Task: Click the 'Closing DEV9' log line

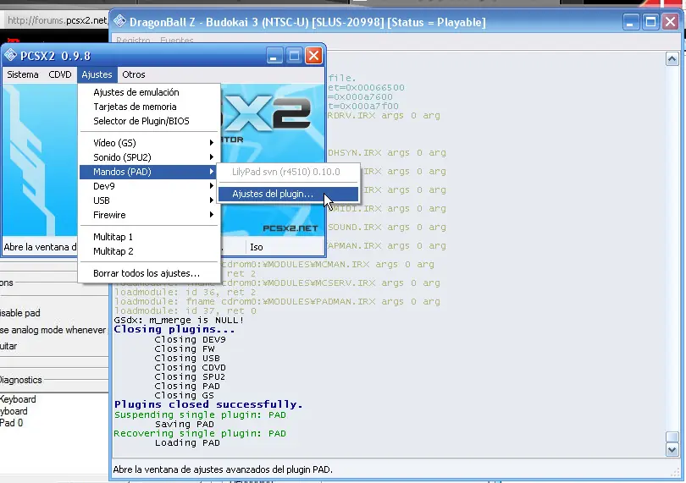Action: (x=191, y=340)
